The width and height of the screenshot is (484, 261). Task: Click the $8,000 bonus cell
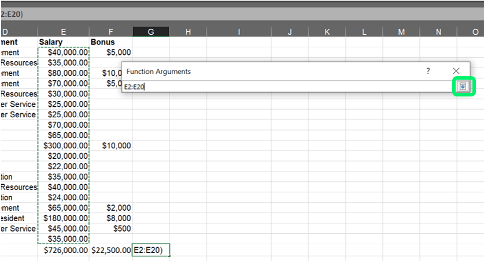[x=110, y=218]
